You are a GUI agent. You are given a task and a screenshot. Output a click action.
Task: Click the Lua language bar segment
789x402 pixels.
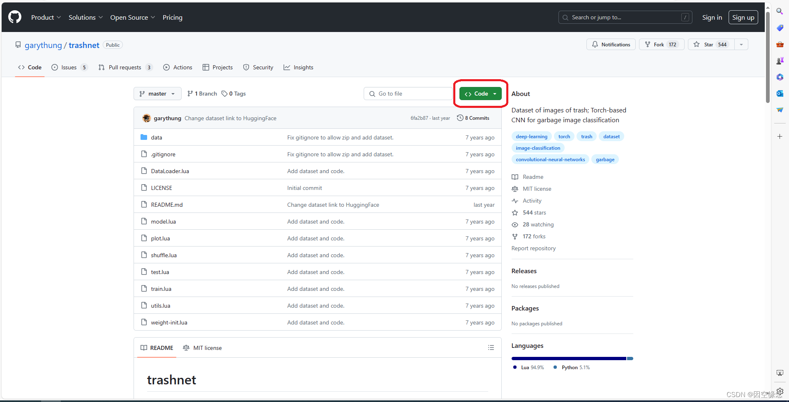point(569,359)
